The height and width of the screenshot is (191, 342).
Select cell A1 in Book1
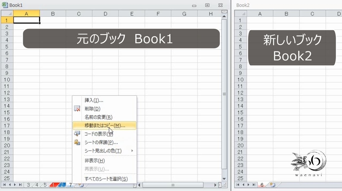[27, 20]
